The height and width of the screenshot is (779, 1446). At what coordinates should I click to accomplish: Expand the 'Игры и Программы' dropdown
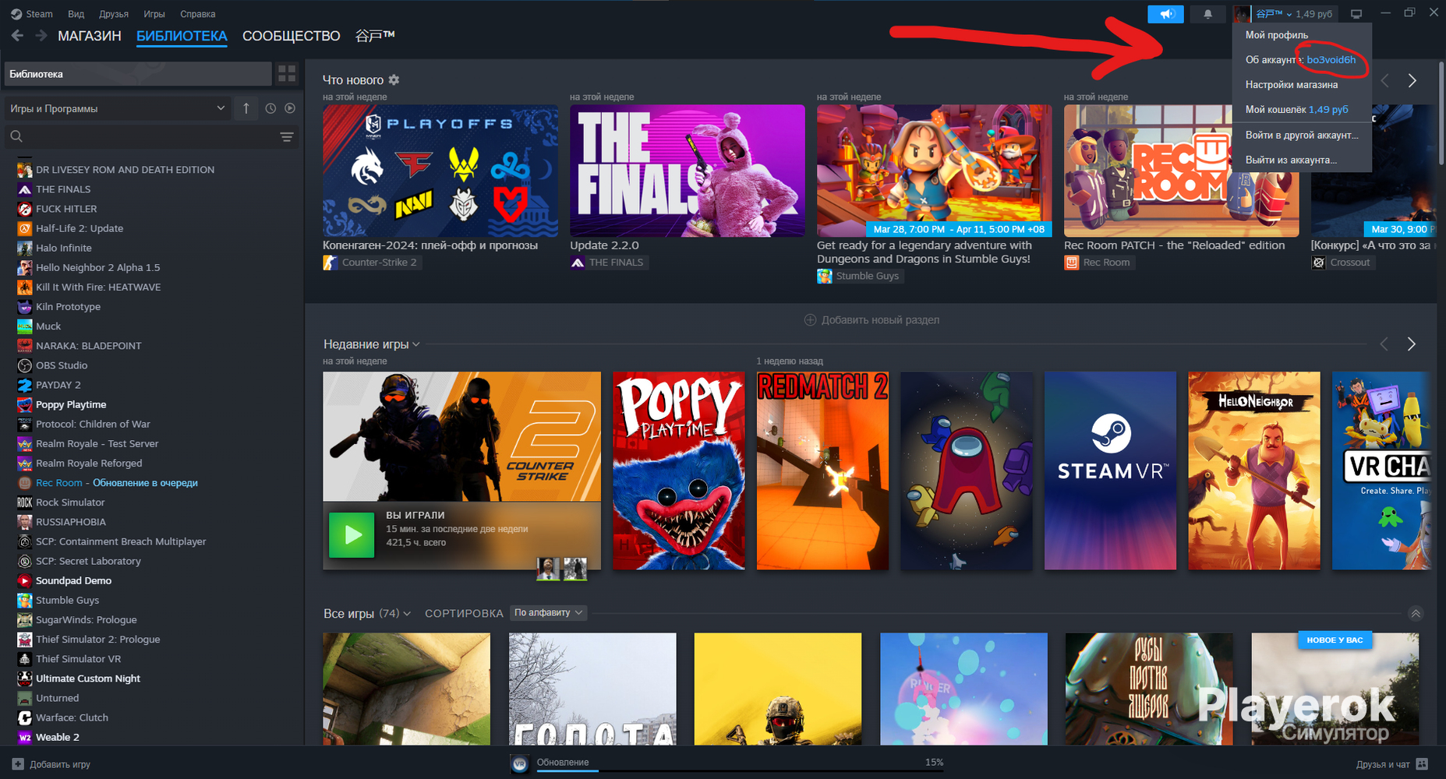118,108
